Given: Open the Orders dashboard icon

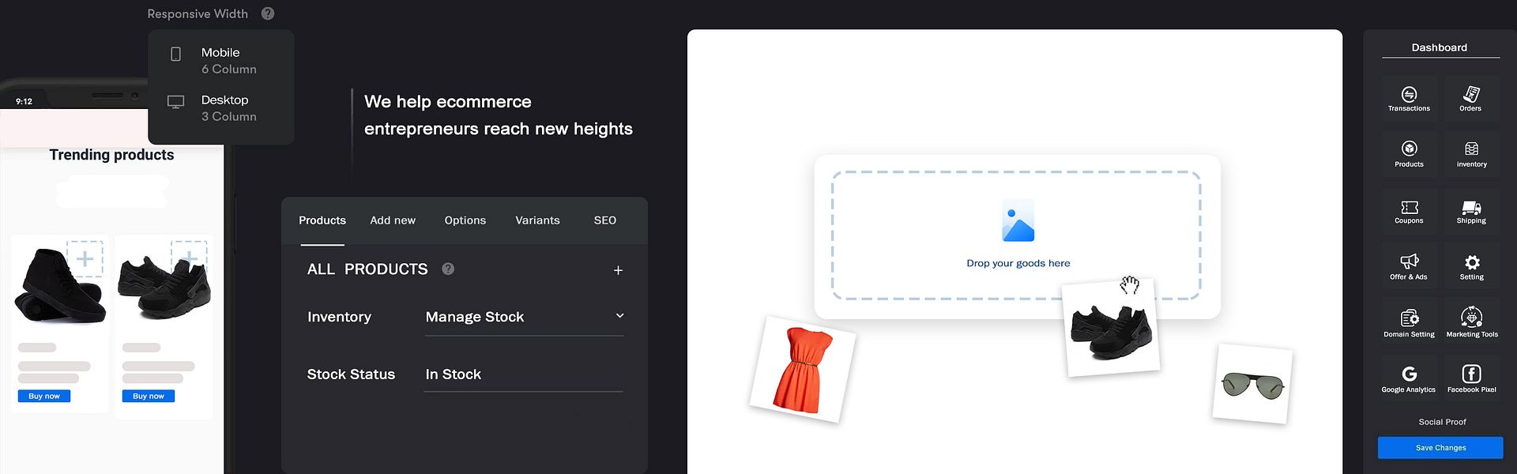Looking at the screenshot, I should [x=1470, y=94].
